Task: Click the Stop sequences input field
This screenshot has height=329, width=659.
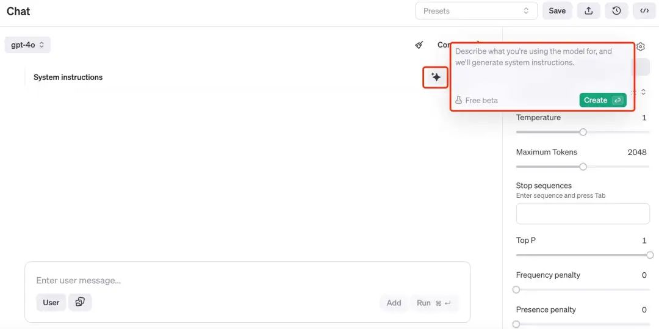Action: pos(583,214)
